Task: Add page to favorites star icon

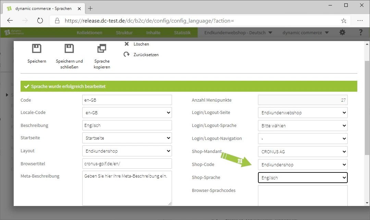Action: coord(344,21)
